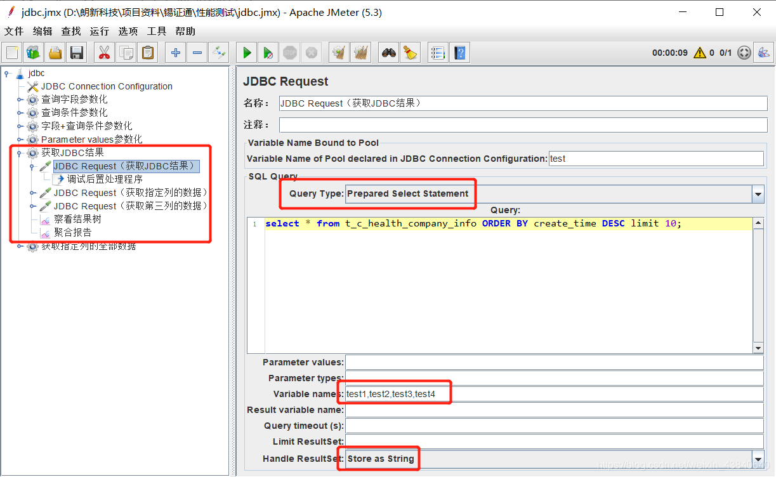
Task: Select 调试后置处理程序 in the tree
Action: click(x=105, y=180)
